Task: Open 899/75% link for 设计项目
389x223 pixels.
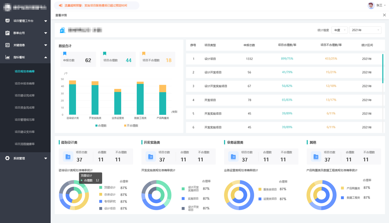Action: tap(287, 59)
